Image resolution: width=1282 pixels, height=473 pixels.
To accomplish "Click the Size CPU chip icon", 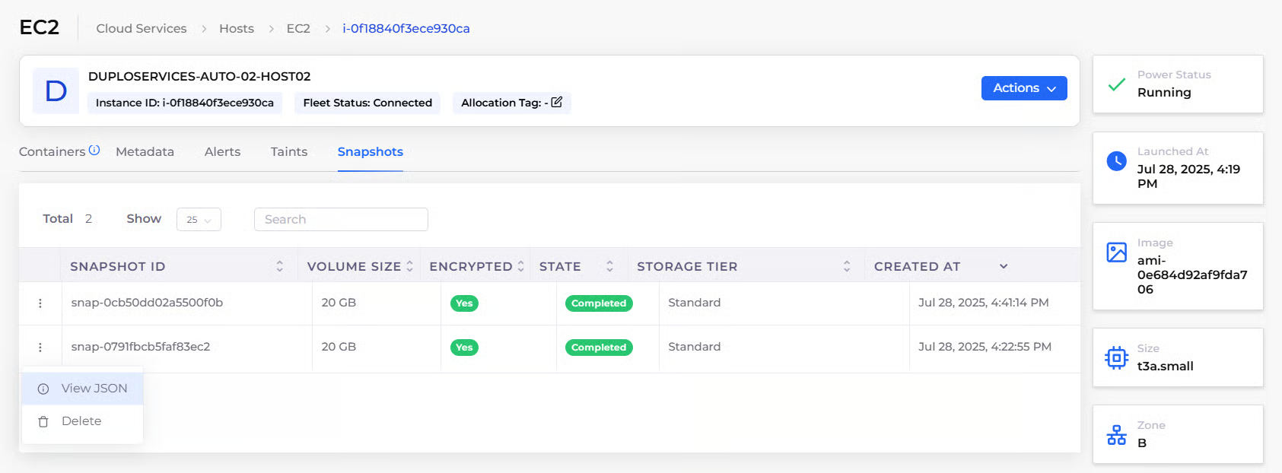I will [1116, 357].
